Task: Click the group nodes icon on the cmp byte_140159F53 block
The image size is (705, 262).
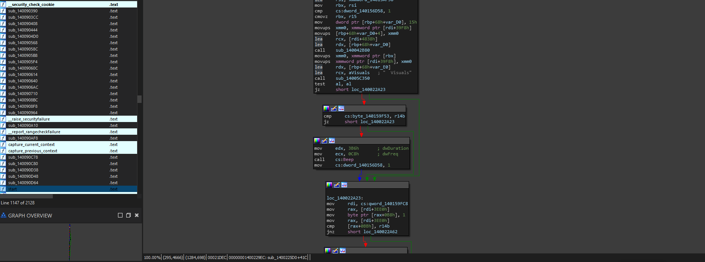Action: 341,109
